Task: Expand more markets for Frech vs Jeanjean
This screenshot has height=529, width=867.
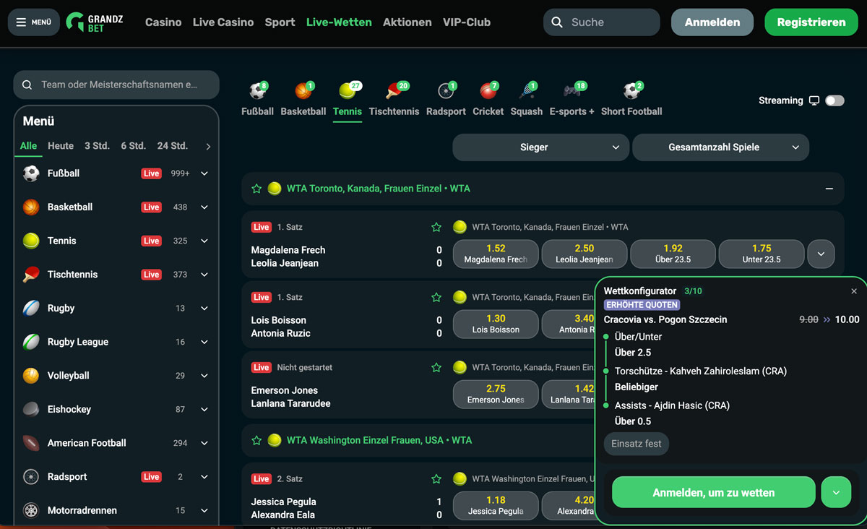Action: [x=821, y=254]
